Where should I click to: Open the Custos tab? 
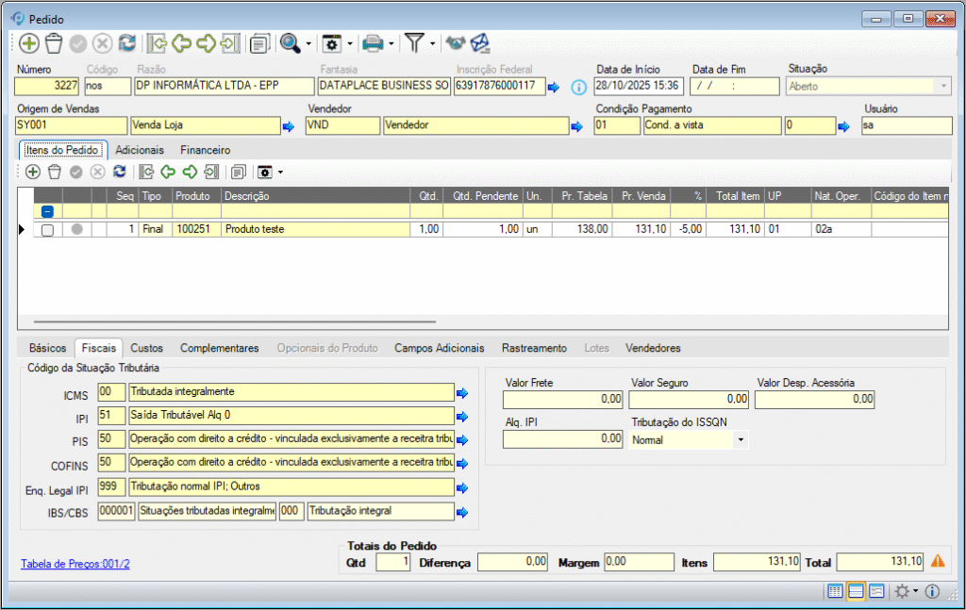(x=146, y=348)
